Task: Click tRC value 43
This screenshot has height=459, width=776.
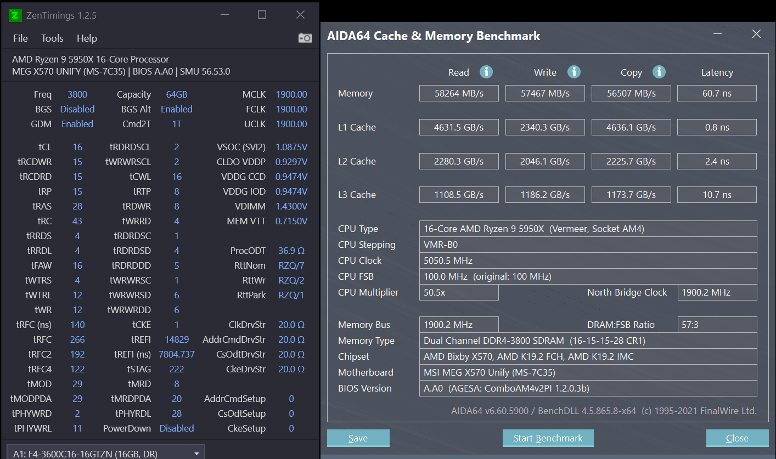Action: pyautogui.click(x=77, y=221)
